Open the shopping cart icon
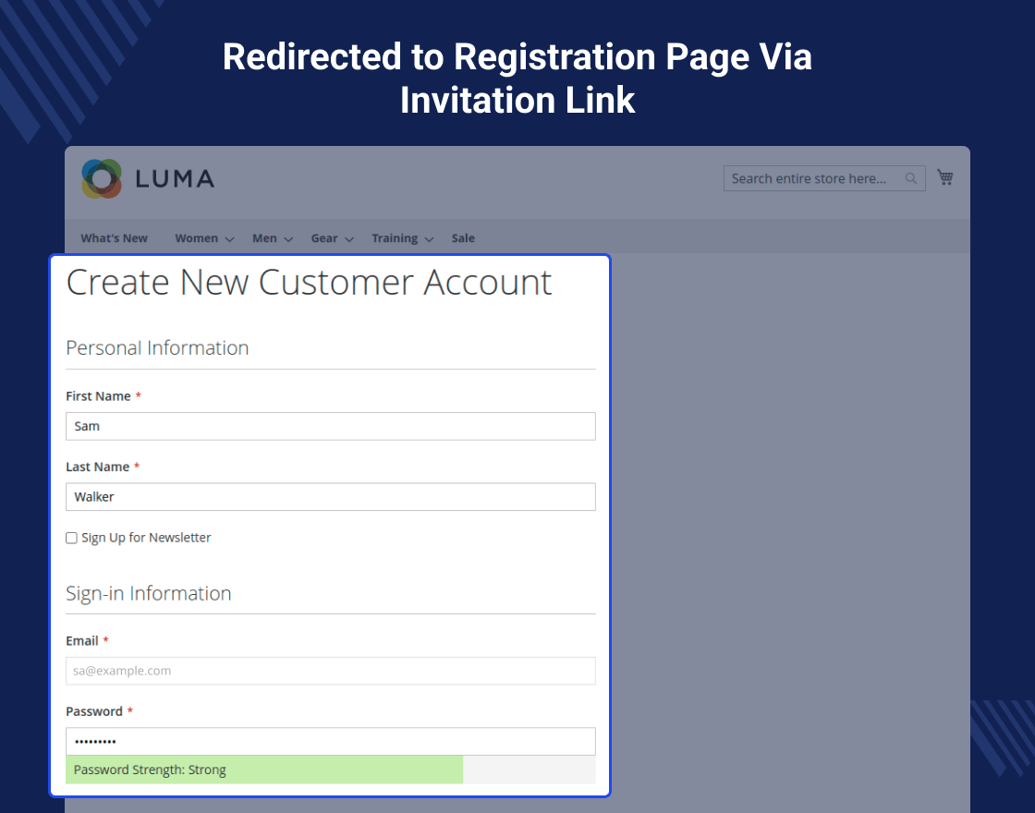Image resolution: width=1035 pixels, height=813 pixels. (944, 176)
